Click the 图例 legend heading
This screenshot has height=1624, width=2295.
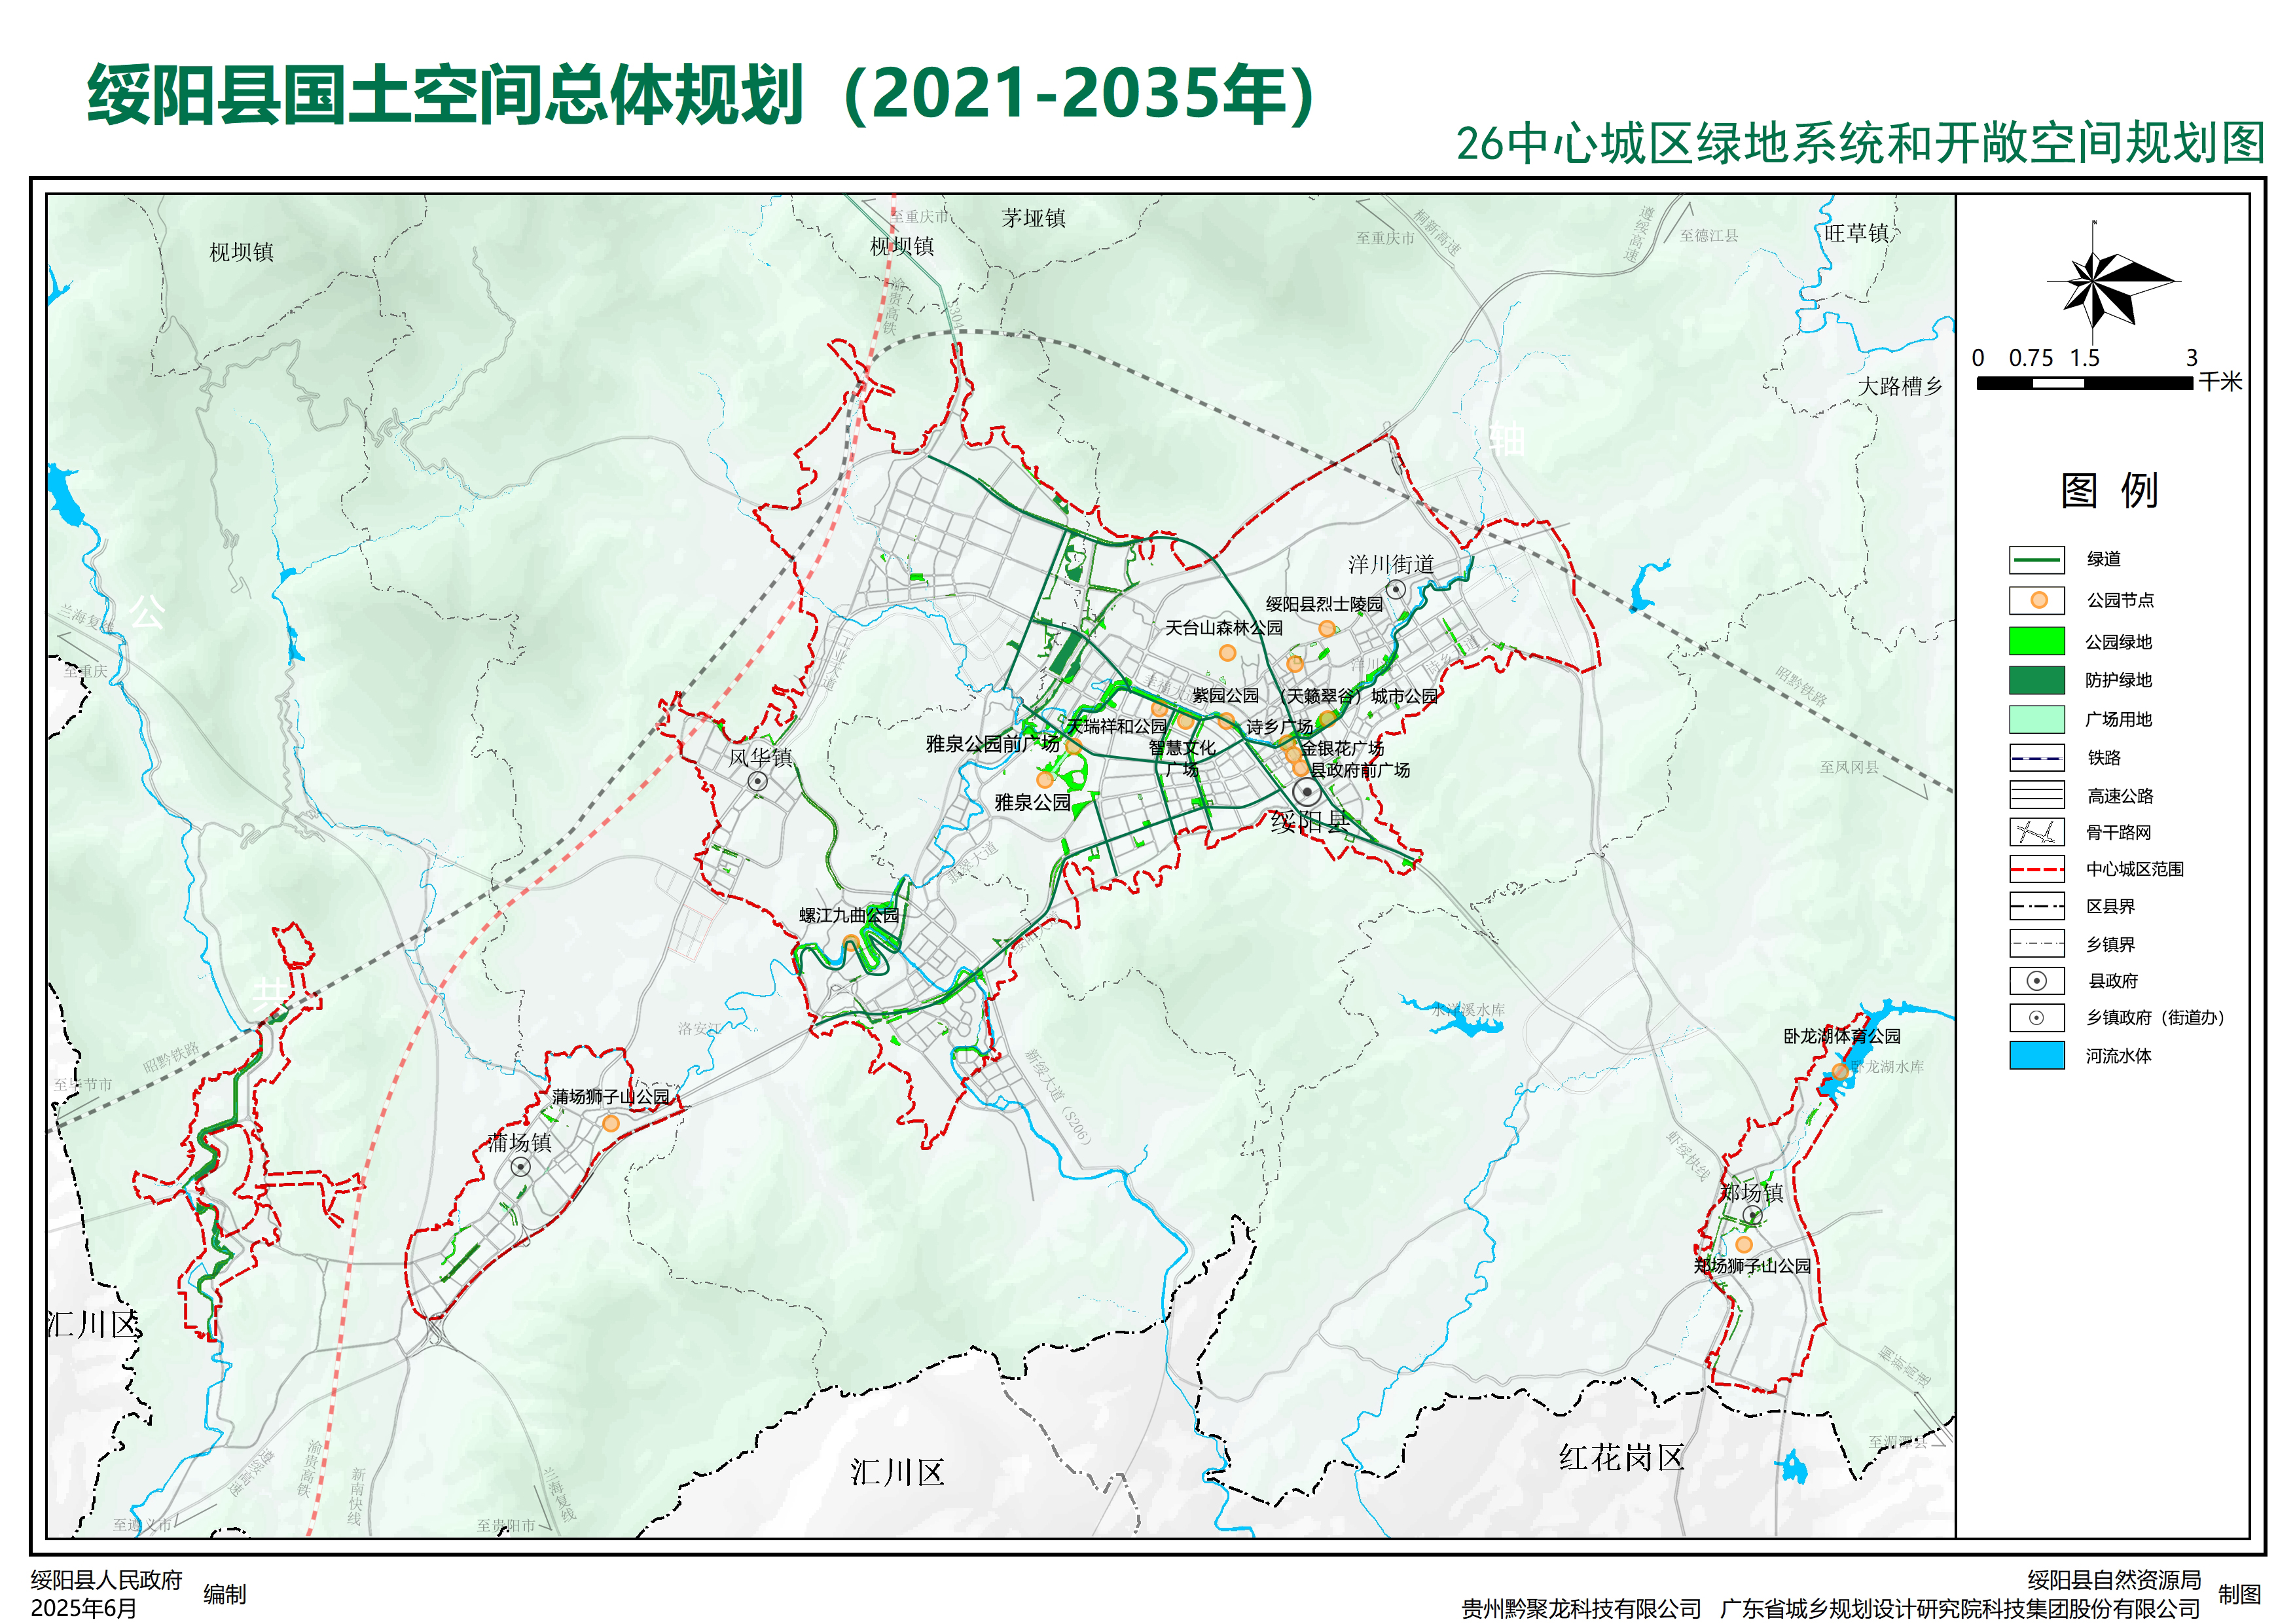[x=2109, y=491]
